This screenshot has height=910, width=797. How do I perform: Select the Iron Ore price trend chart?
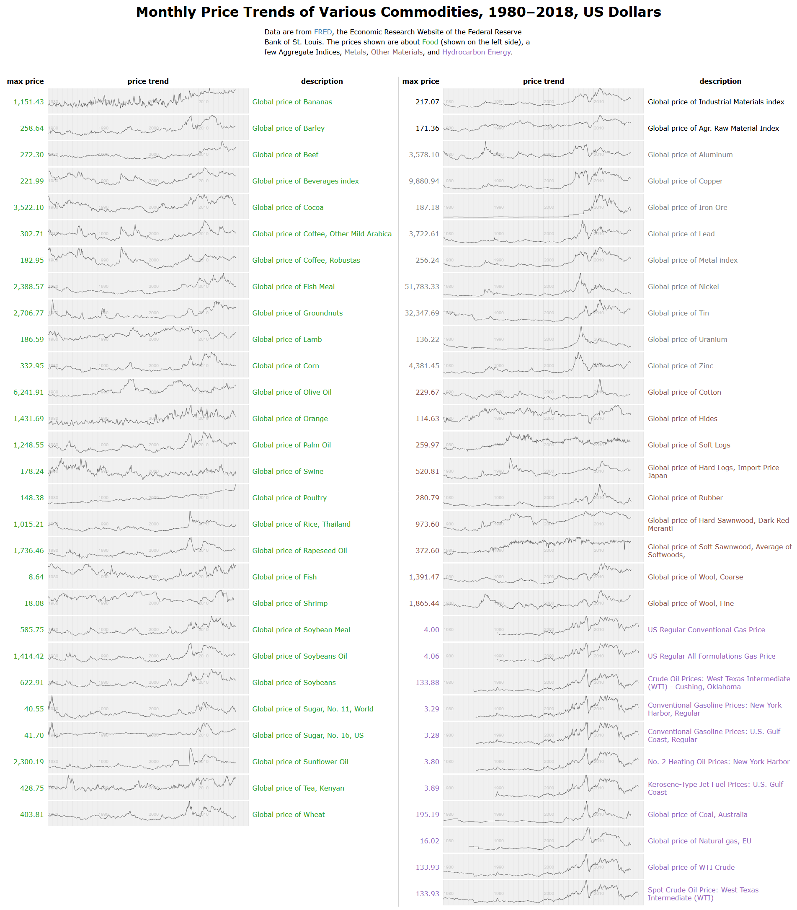coord(543,207)
